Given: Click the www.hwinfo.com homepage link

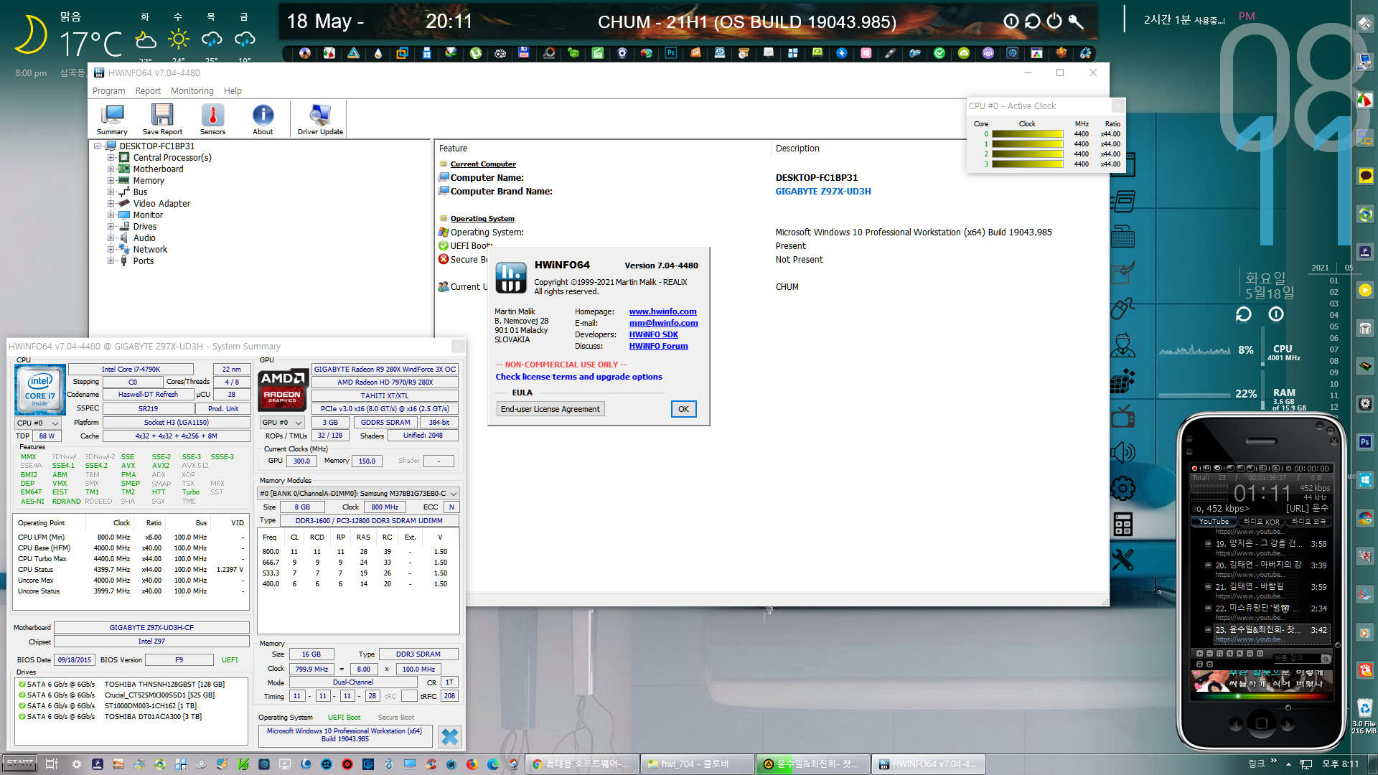Looking at the screenshot, I should [662, 311].
